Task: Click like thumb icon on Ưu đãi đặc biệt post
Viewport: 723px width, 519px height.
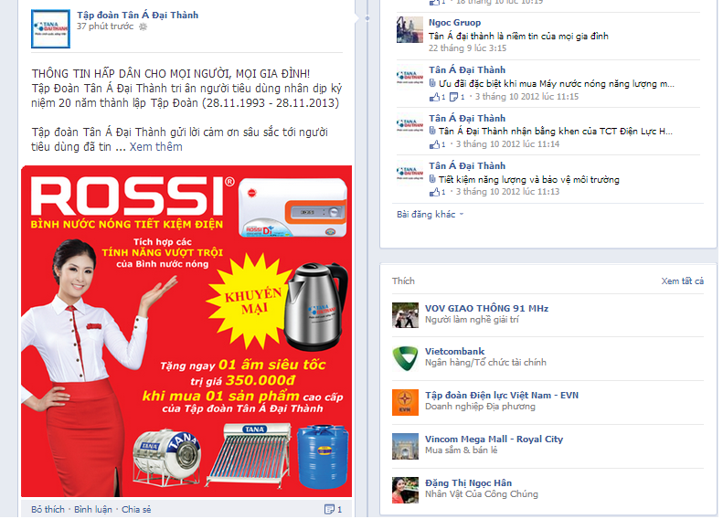Action: (x=434, y=97)
